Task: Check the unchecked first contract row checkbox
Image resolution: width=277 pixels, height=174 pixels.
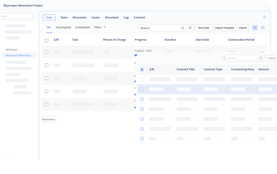Action: click(x=142, y=79)
